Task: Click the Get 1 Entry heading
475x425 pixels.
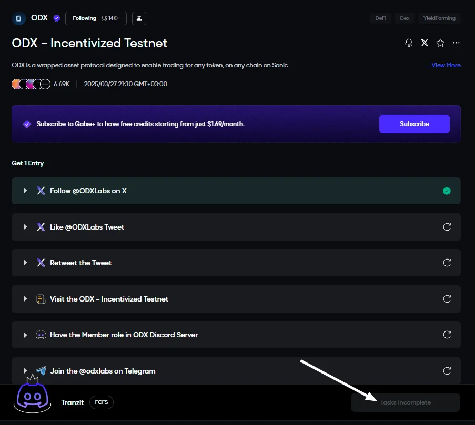Action: click(x=27, y=163)
